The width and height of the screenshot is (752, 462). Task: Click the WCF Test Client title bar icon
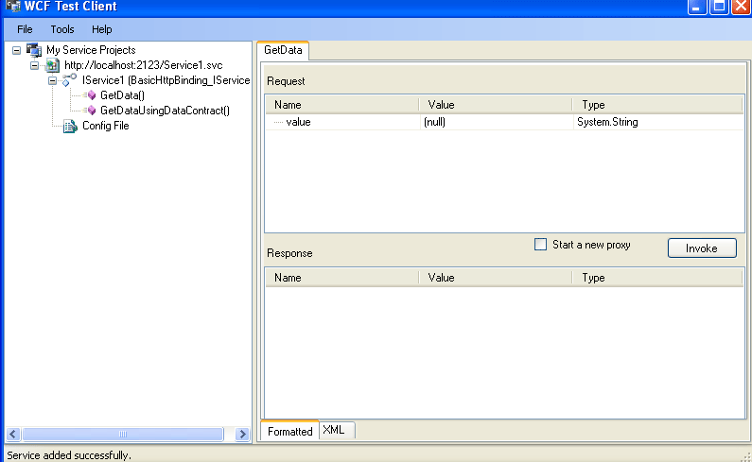tap(13, 7)
